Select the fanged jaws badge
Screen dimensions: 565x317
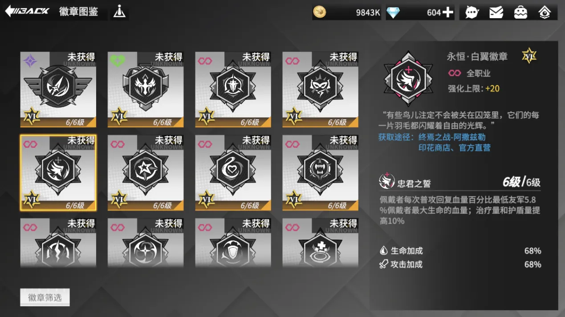(320, 173)
